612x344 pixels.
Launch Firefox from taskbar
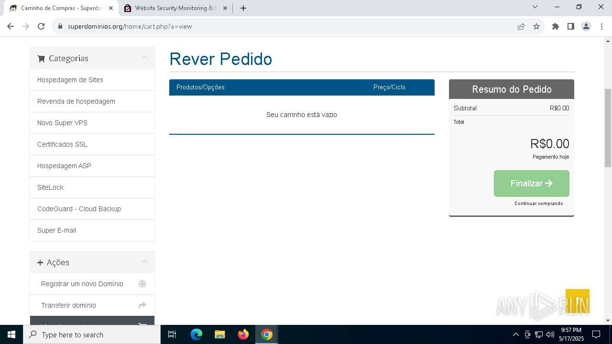click(x=243, y=334)
